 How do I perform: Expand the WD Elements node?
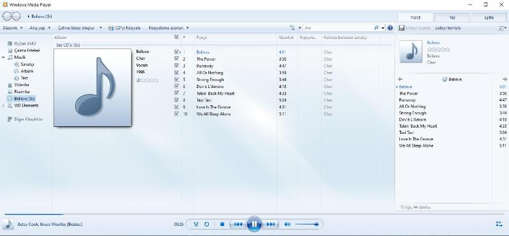pos(3,105)
